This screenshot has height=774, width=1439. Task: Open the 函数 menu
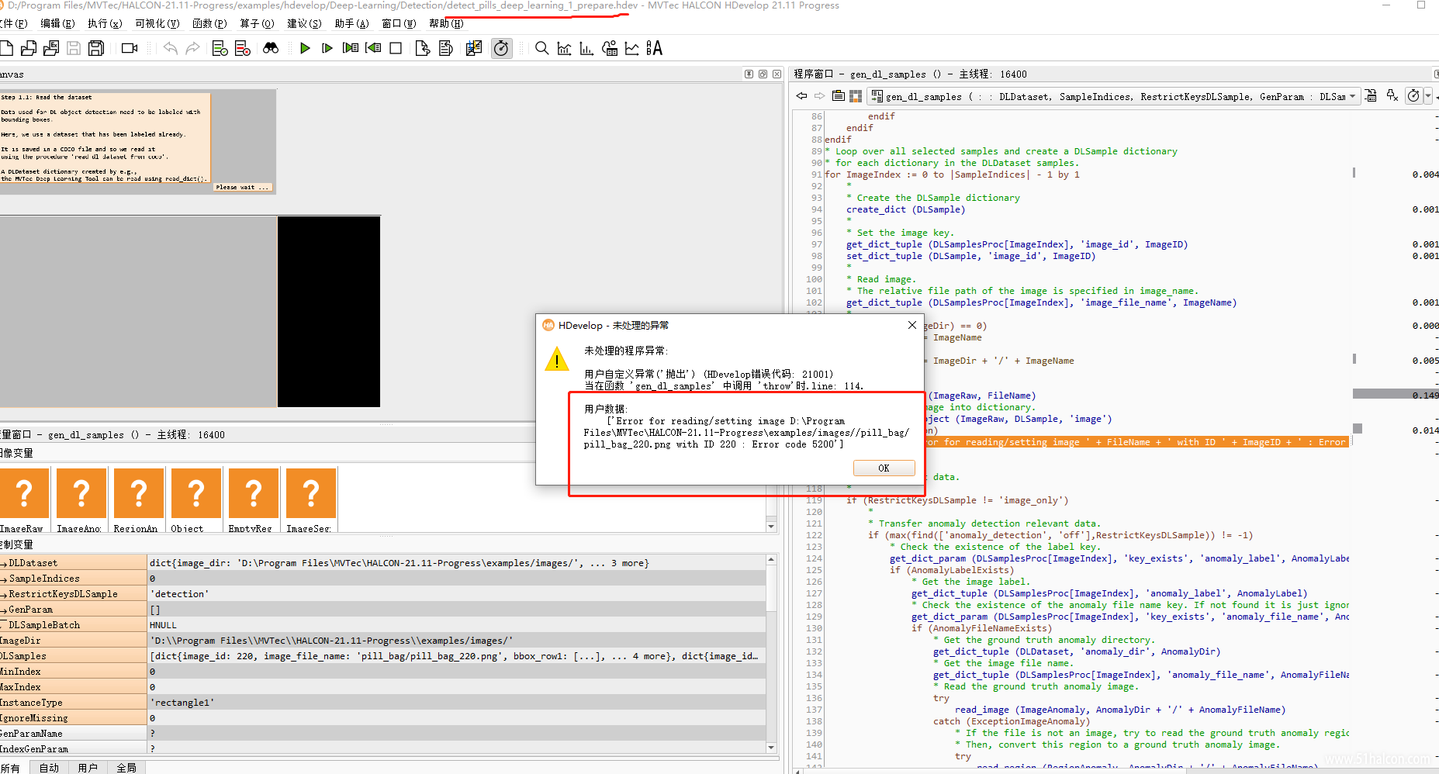[x=209, y=23]
